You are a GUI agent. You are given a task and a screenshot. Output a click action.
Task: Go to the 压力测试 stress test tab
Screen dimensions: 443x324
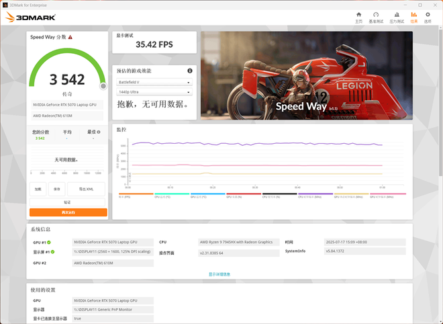click(x=395, y=17)
